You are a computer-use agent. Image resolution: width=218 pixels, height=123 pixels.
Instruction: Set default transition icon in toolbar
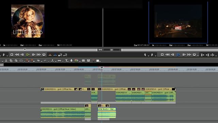pyautogui.click(x=59, y=61)
